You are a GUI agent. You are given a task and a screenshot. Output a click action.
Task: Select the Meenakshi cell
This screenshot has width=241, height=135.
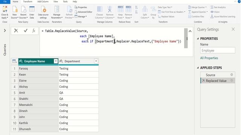[x=38, y=105]
